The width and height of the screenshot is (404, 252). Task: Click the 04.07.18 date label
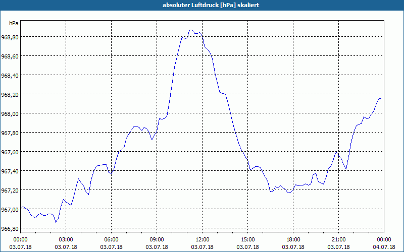pos(384,247)
